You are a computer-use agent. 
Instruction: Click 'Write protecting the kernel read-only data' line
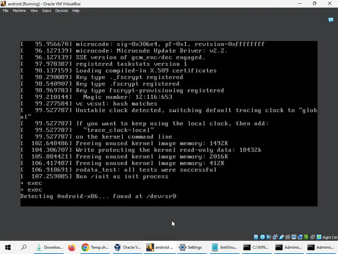click(x=168, y=150)
